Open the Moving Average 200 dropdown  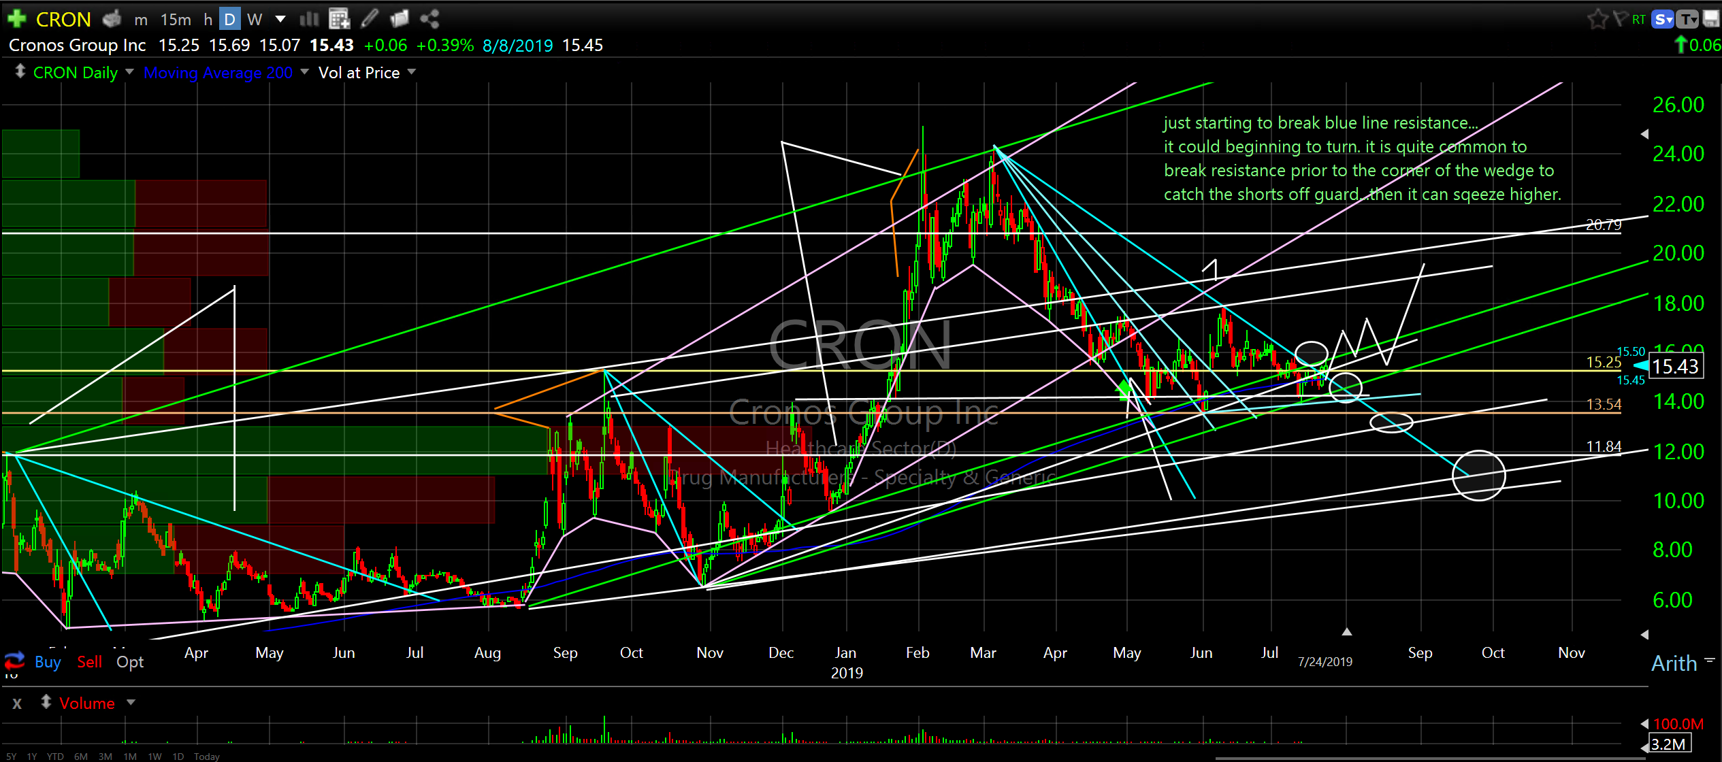pos(304,71)
